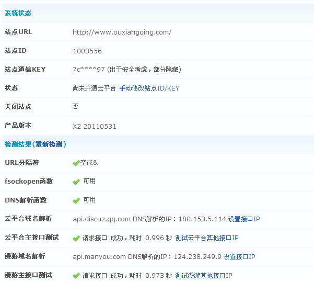Viewport: 314px width, 282px height.
Task: Click the 站点URL label
Action: [x=18, y=32]
